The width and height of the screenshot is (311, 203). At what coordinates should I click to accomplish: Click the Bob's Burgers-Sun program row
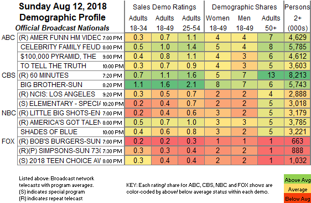(71, 141)
